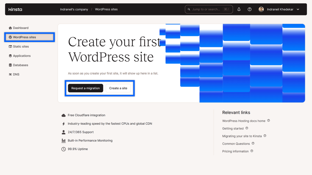Click help icon beside Pricing information
The width and height of the screenshot is (312, 175).
pyautogui.click(x=252, y=151)
